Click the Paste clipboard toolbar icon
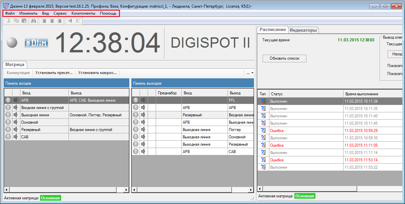This screenshot has width=405, height=204. [x=24, y=21]
